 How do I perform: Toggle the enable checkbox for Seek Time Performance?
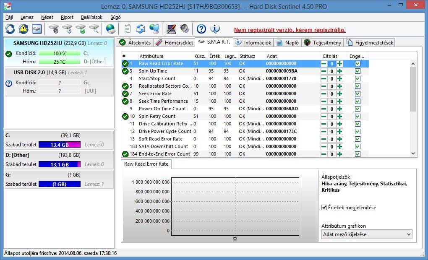click(x=358, y=101)
